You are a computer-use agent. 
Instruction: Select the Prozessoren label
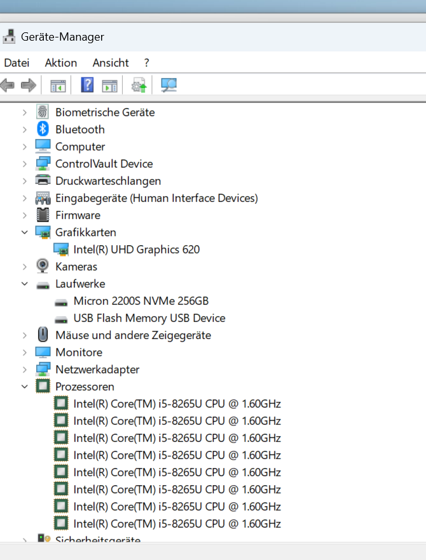click(x=85, y=387)
